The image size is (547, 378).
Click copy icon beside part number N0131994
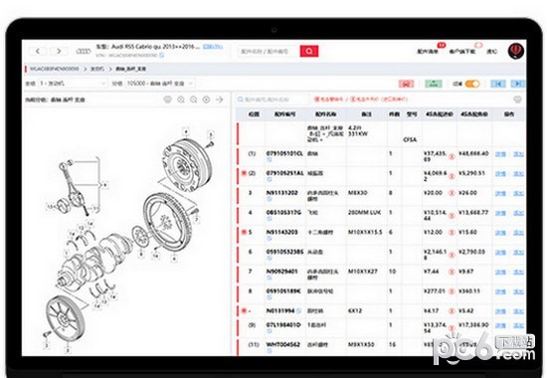(x=299, y=310)
